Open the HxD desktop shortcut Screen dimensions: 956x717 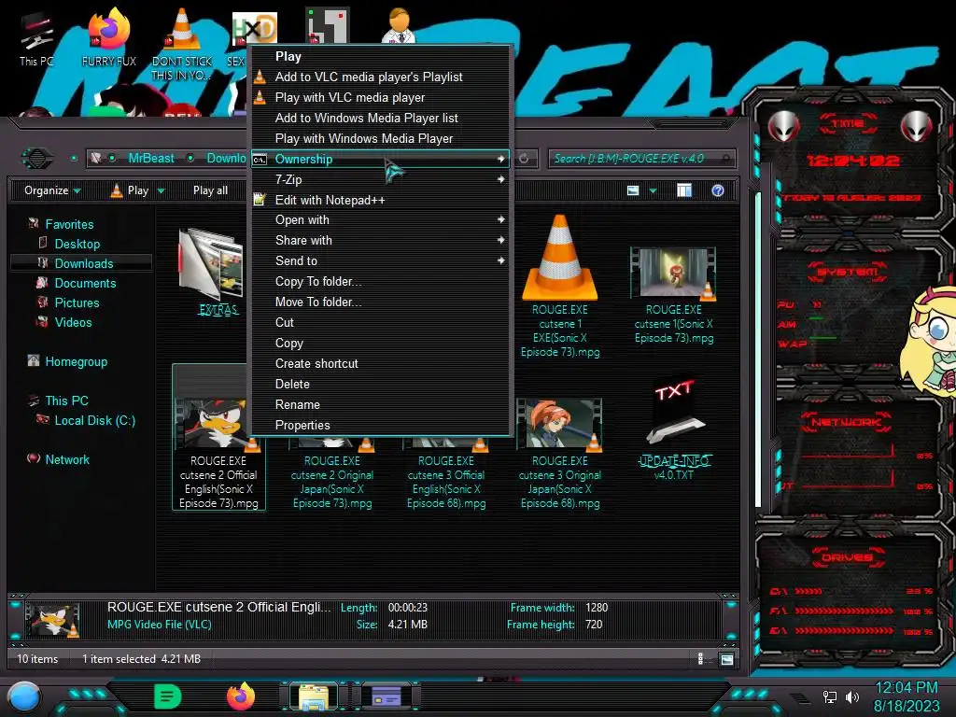point(255,27)
